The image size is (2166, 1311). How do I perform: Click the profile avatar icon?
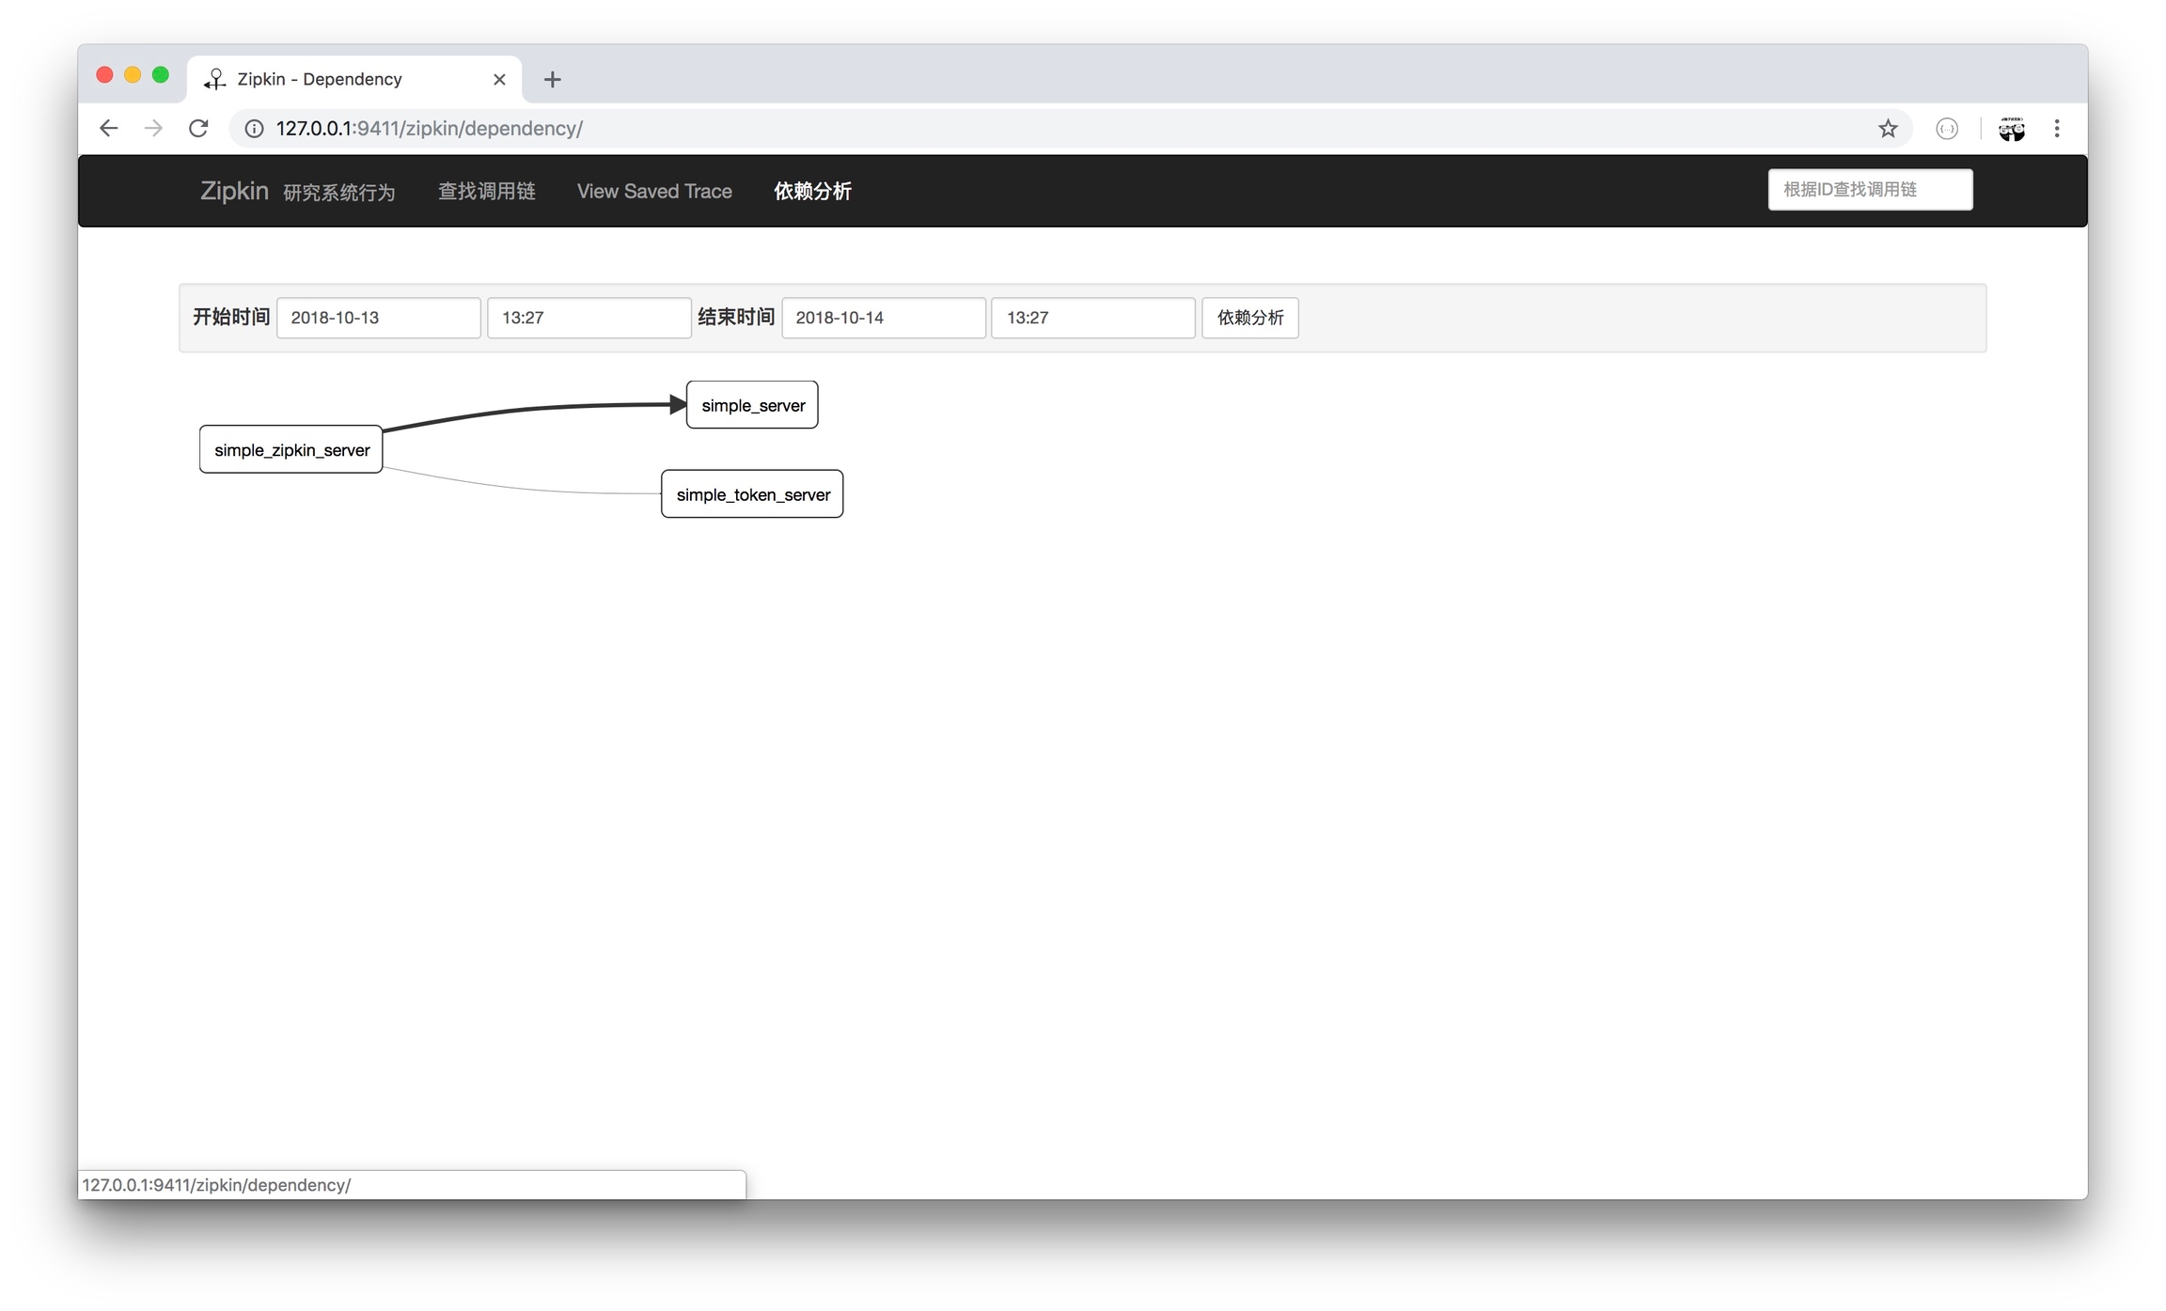tap(2012, 129)
